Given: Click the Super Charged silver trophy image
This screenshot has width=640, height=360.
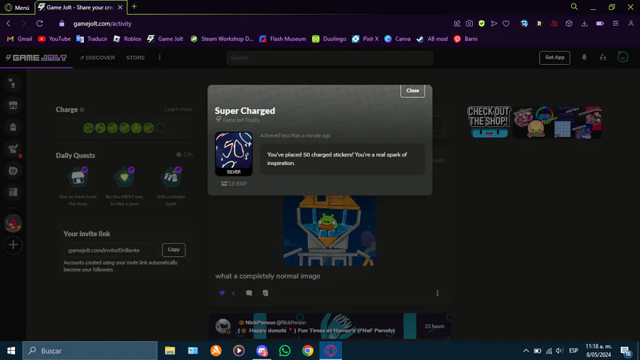Looking at the screenshot, I should tap(233, 154).
